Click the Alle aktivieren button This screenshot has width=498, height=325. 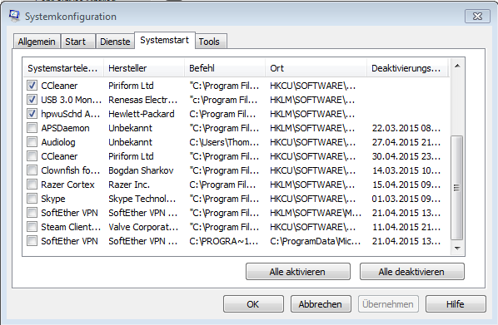(298, 272)
